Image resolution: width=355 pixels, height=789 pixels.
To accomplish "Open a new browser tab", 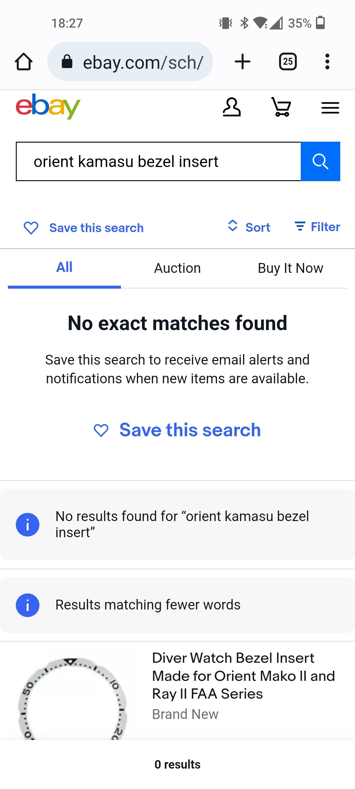I will [243, 61].
